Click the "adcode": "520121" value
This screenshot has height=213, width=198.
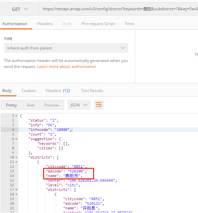tap(93, 203)
